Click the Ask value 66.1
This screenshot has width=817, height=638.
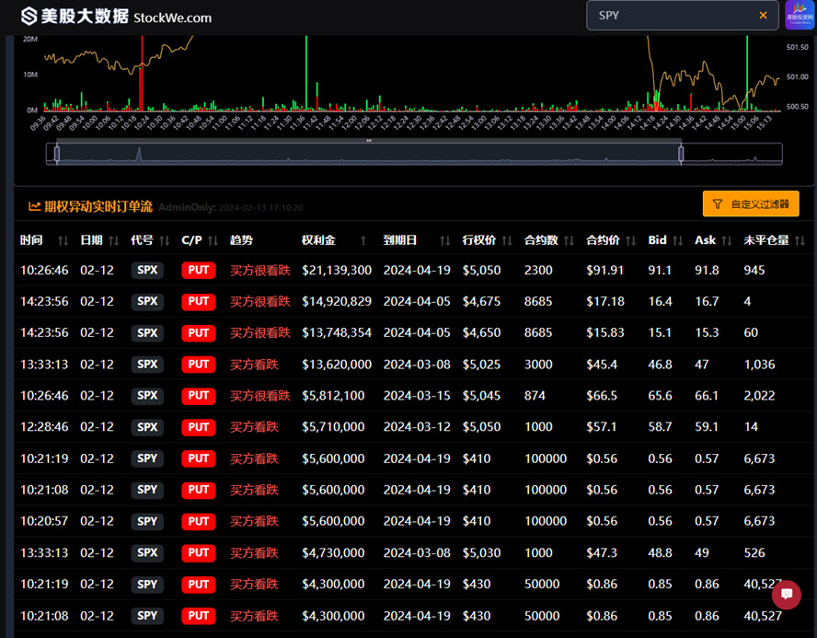pyautogui.click(x=707, y=396)
